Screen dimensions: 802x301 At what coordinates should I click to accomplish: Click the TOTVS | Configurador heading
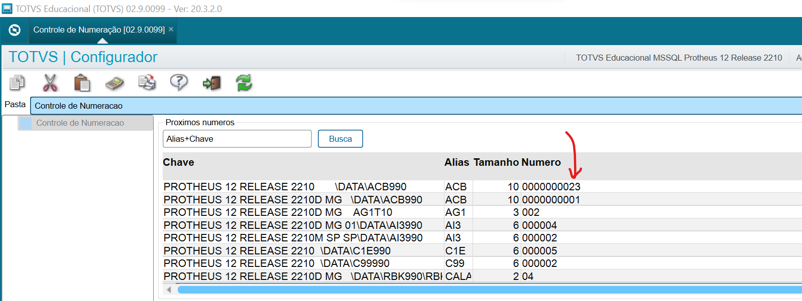(83, 57)
